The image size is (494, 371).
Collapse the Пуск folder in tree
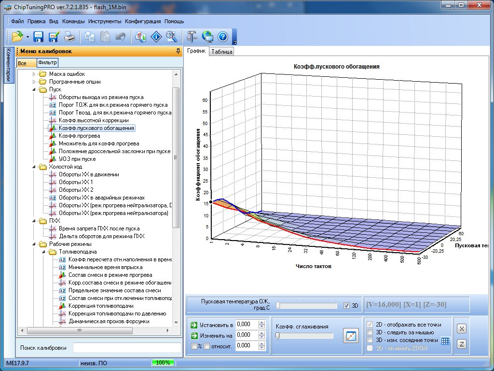click(x=34, y=89)
